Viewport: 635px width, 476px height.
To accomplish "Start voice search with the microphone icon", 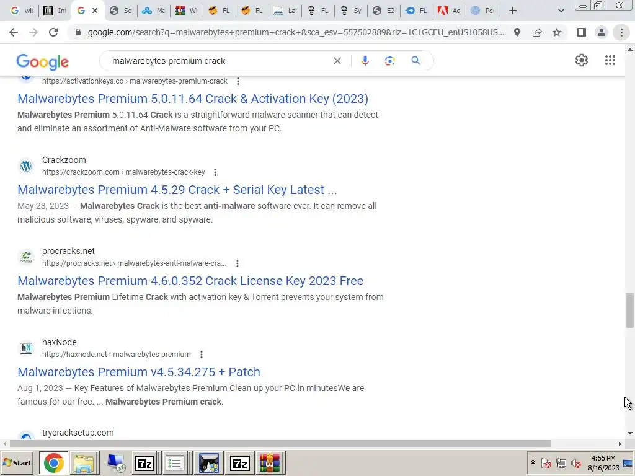I will tap(365, 61).
